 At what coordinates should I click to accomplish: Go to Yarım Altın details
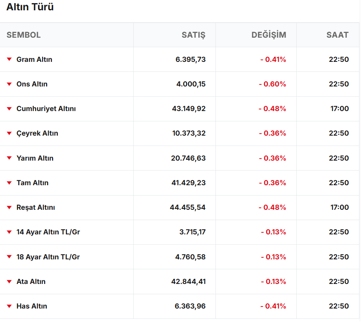point(35,158)
